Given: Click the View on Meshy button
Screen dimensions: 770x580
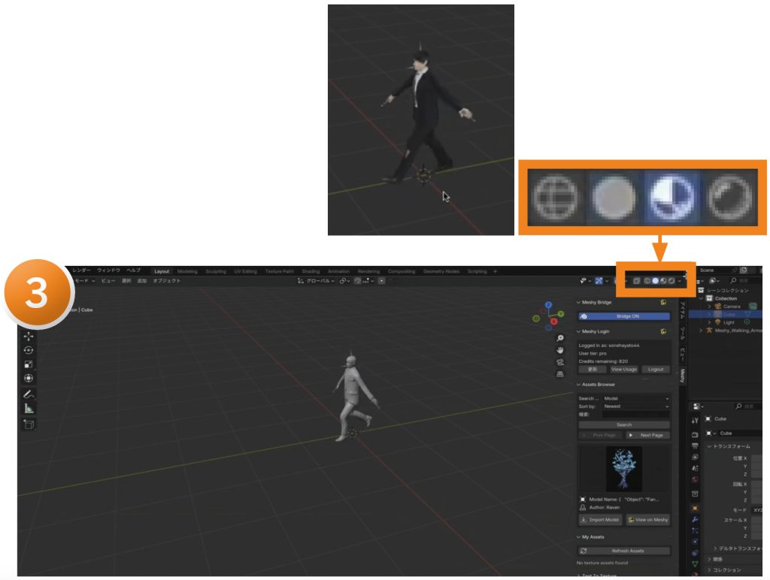Looking at the screenshot, I should [647, 520].
